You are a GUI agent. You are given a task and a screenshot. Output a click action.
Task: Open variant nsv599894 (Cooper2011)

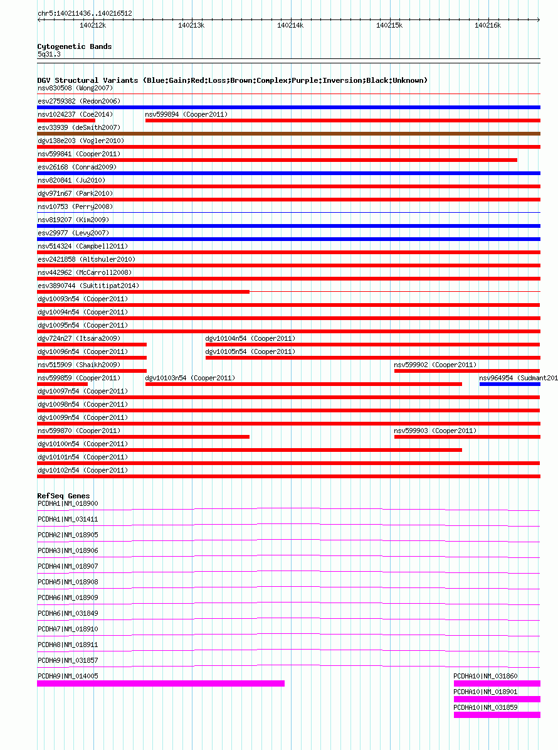coord(186,114)
